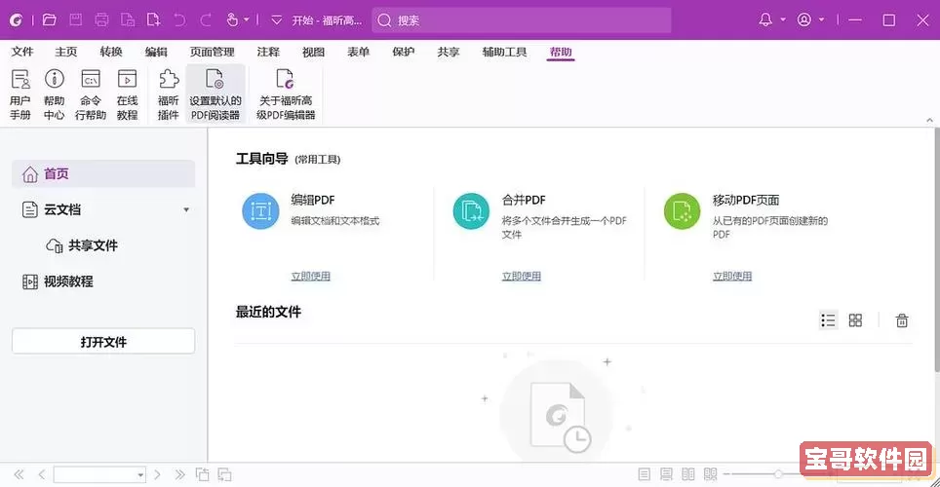Select continuous facing view in status bar
Viewport: 940px width, 487px height.
pyautogui.click(x=711, y=474)
